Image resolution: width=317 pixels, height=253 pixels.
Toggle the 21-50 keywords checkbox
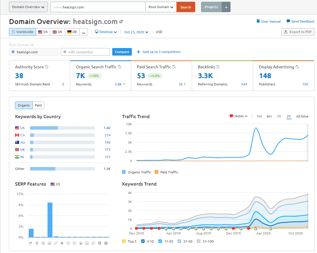pos(179,241)
